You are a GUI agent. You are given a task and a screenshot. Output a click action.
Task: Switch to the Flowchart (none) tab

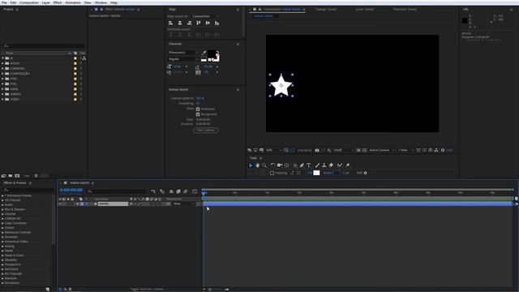405,9
